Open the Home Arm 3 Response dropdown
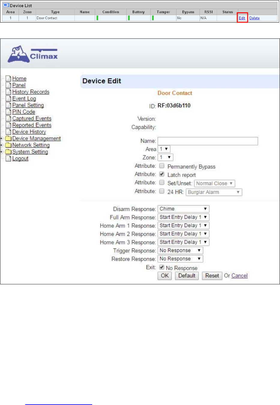This screenshot has height=405, width=280. (x=183, y=242)
